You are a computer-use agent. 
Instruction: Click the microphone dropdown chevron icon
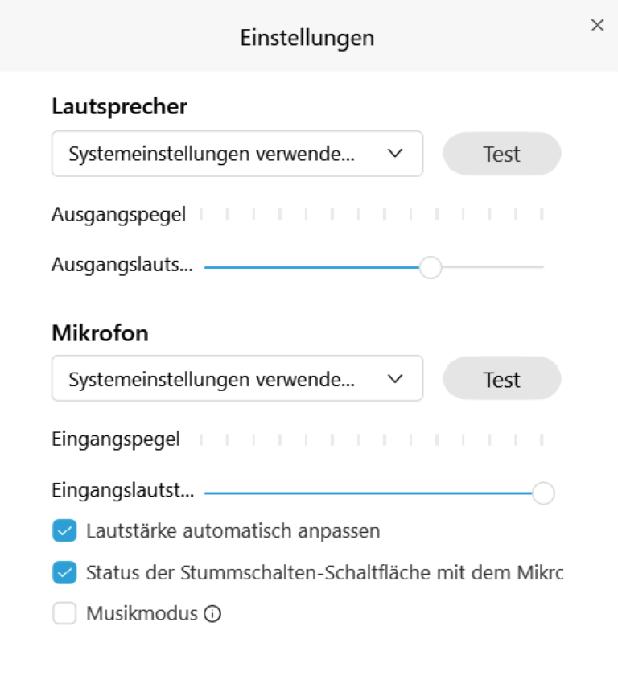point(395,378)
